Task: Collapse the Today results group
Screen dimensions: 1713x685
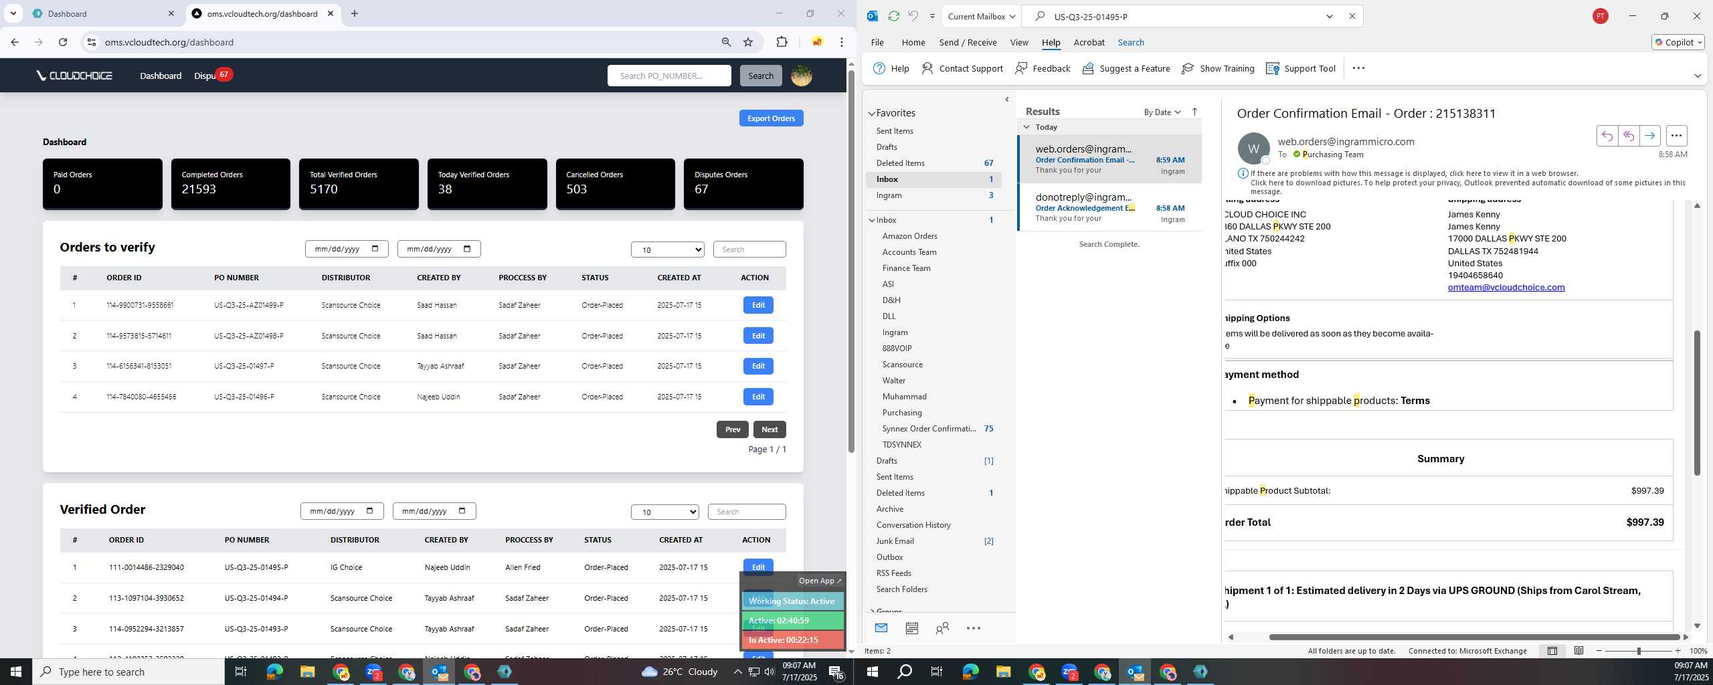Action: click(1026, 126)
